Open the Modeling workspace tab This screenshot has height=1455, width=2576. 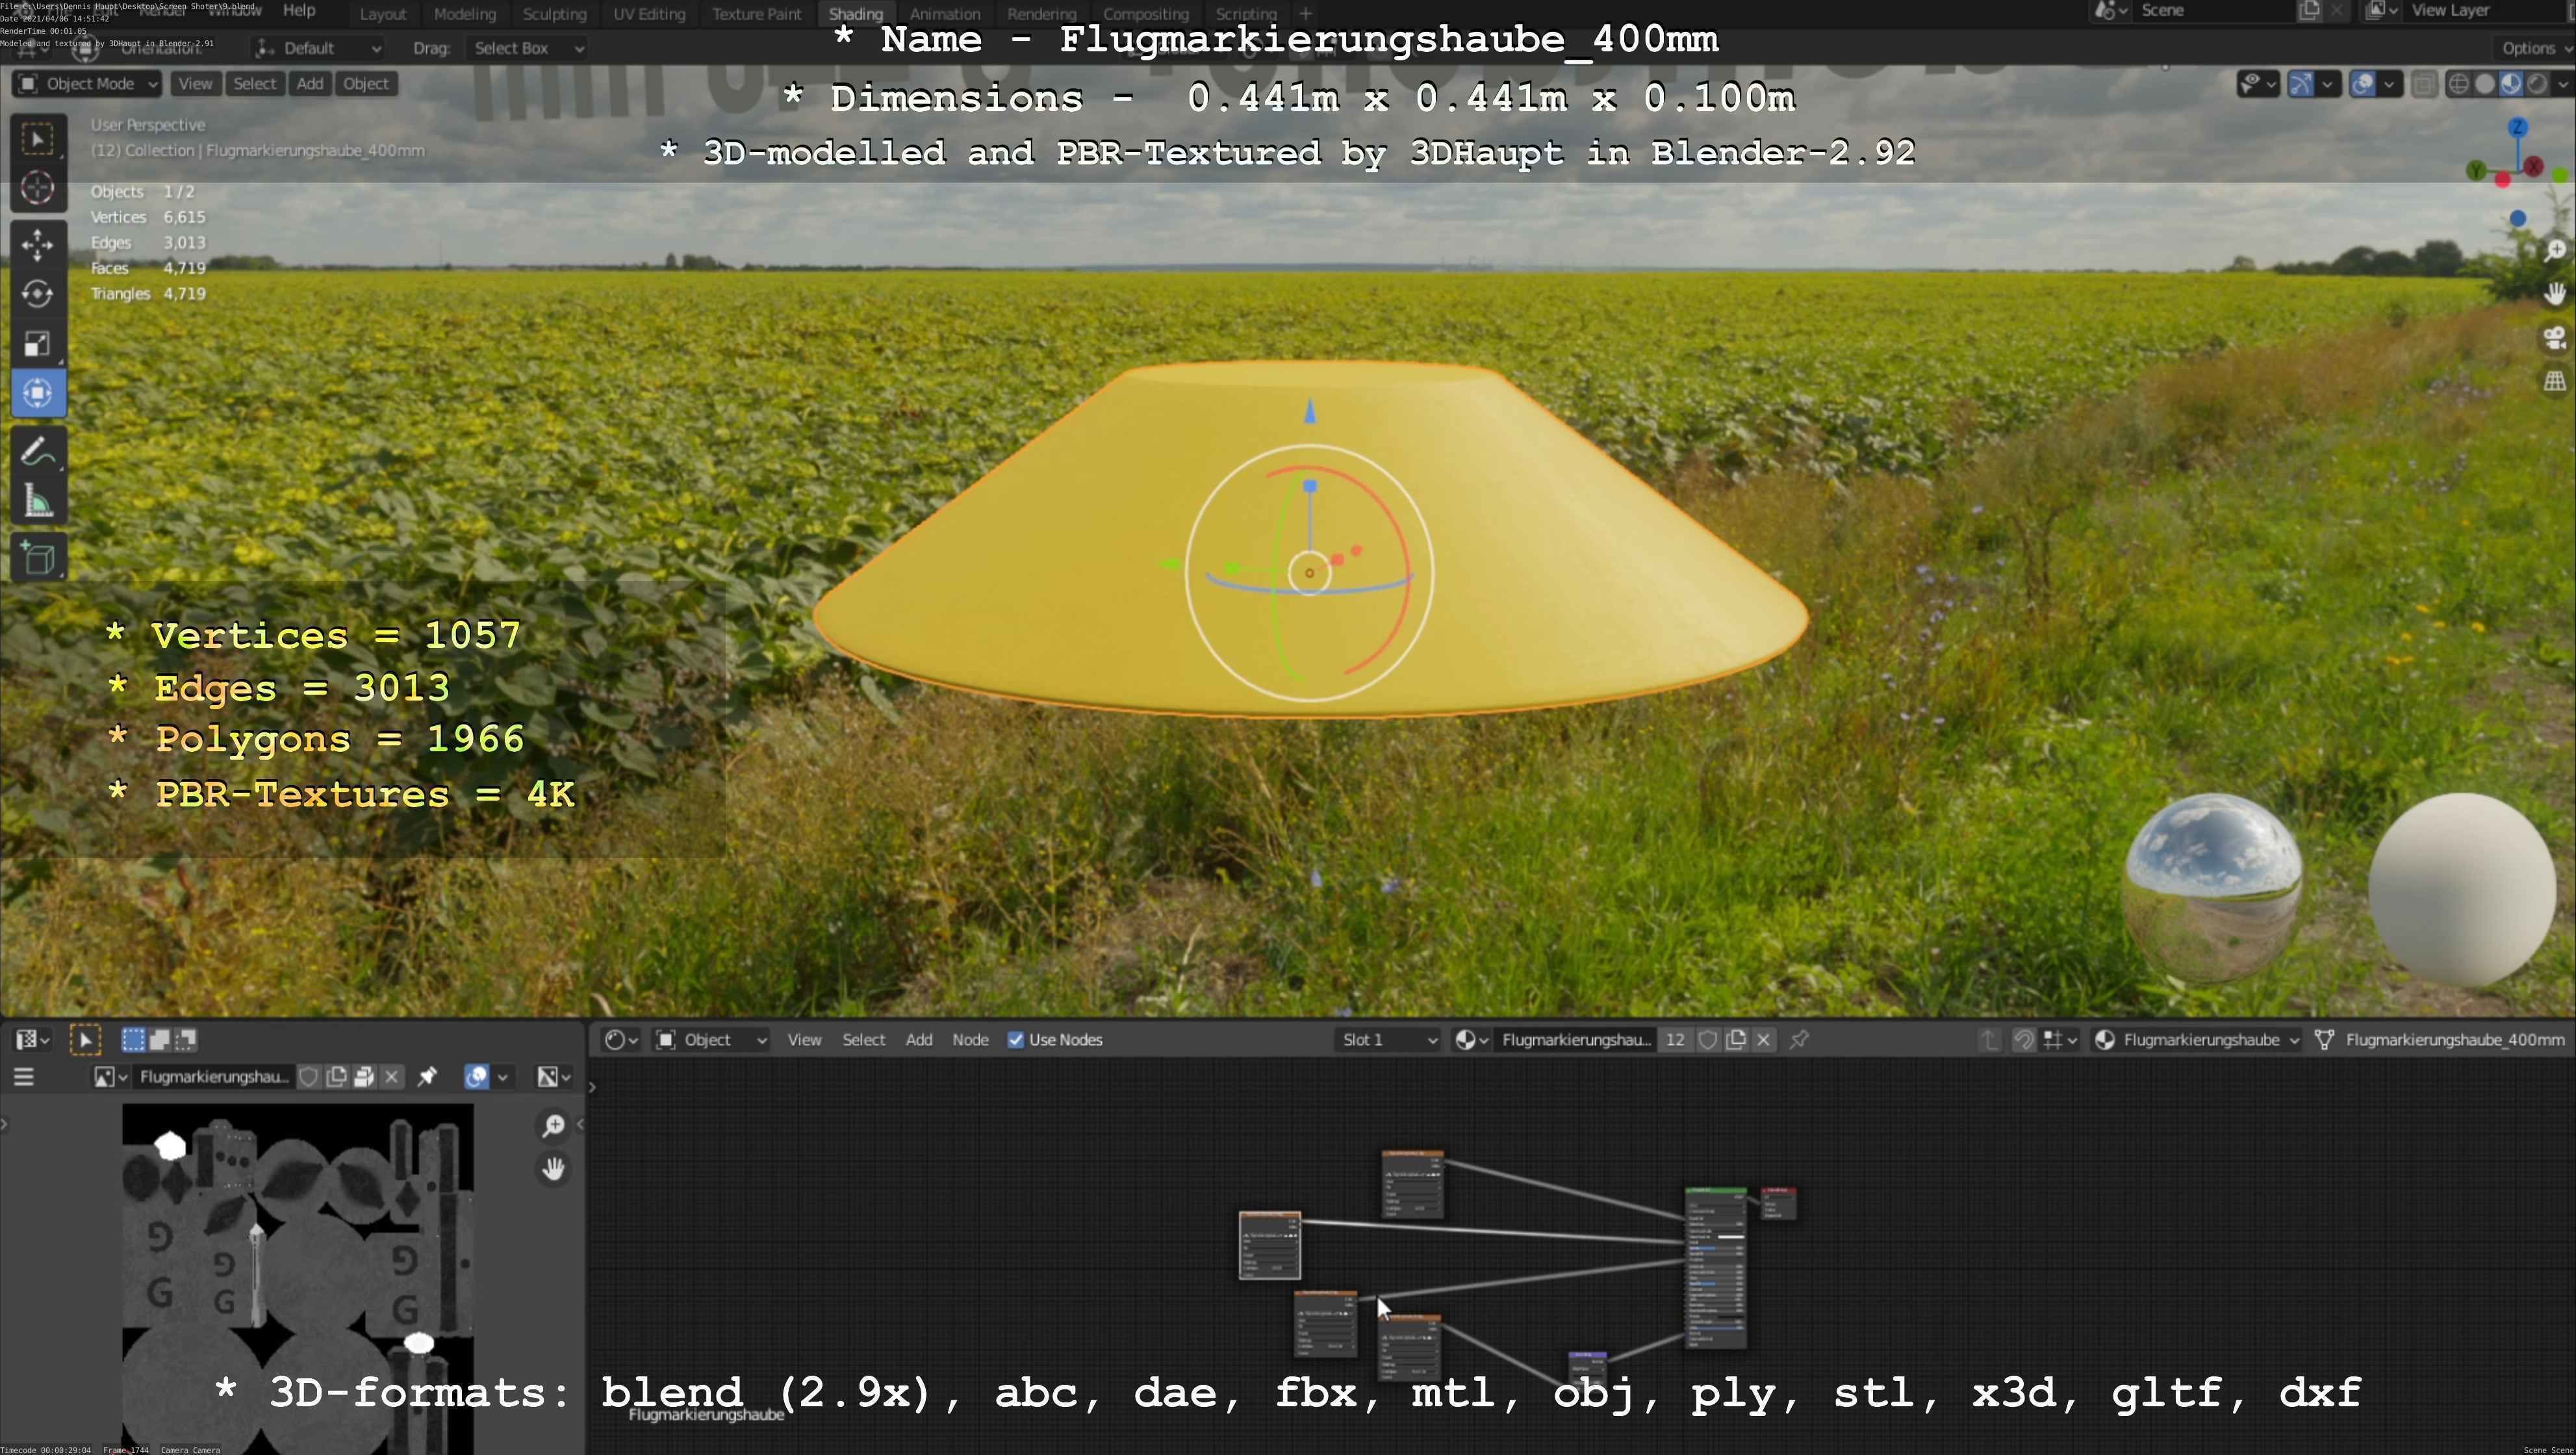tap(464, 14)
